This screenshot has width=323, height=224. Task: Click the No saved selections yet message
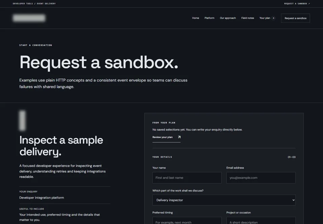[198, 130]
